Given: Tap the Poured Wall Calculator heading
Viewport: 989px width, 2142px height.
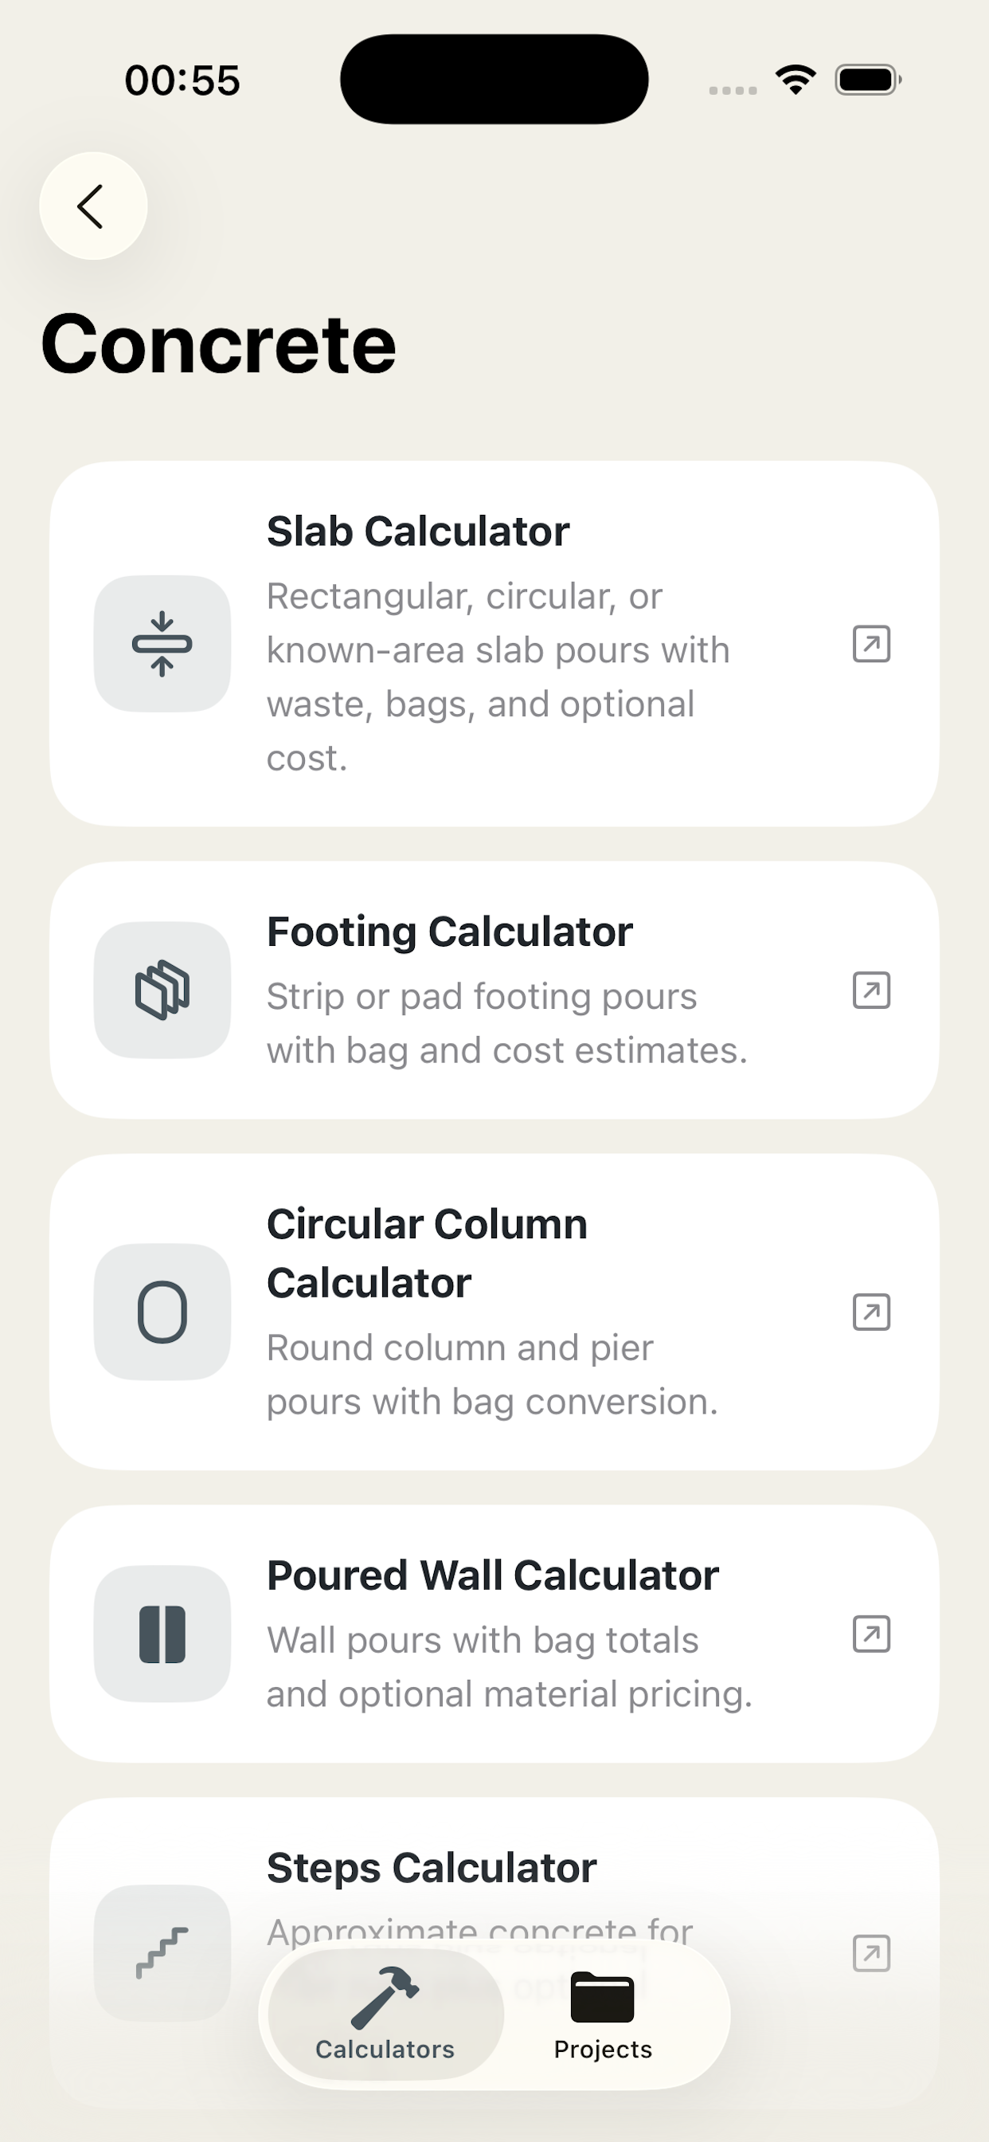Looking at the screenshot, I should (x=493, y=1575).
